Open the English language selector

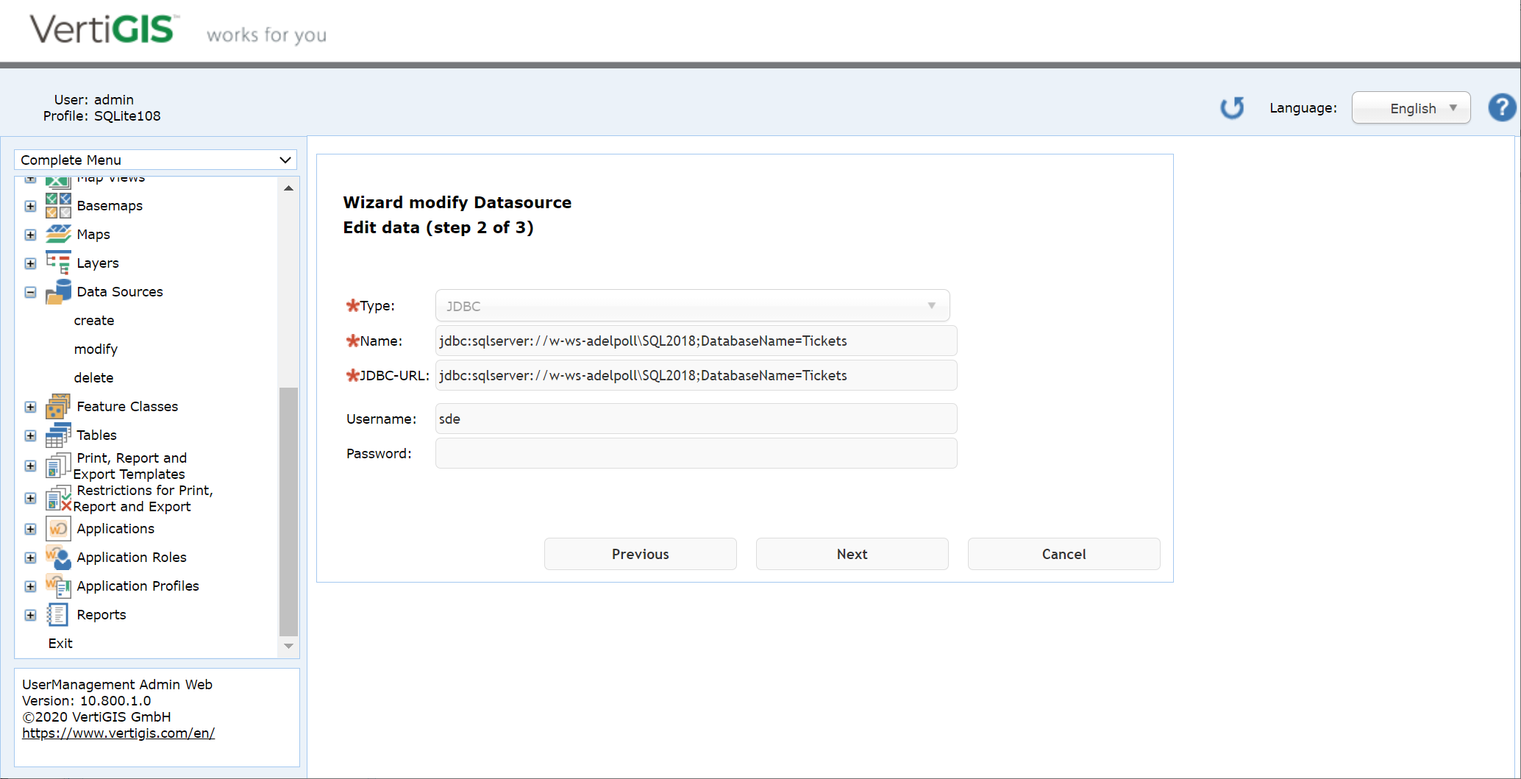pyautogui.click(x=1411, y=107)
